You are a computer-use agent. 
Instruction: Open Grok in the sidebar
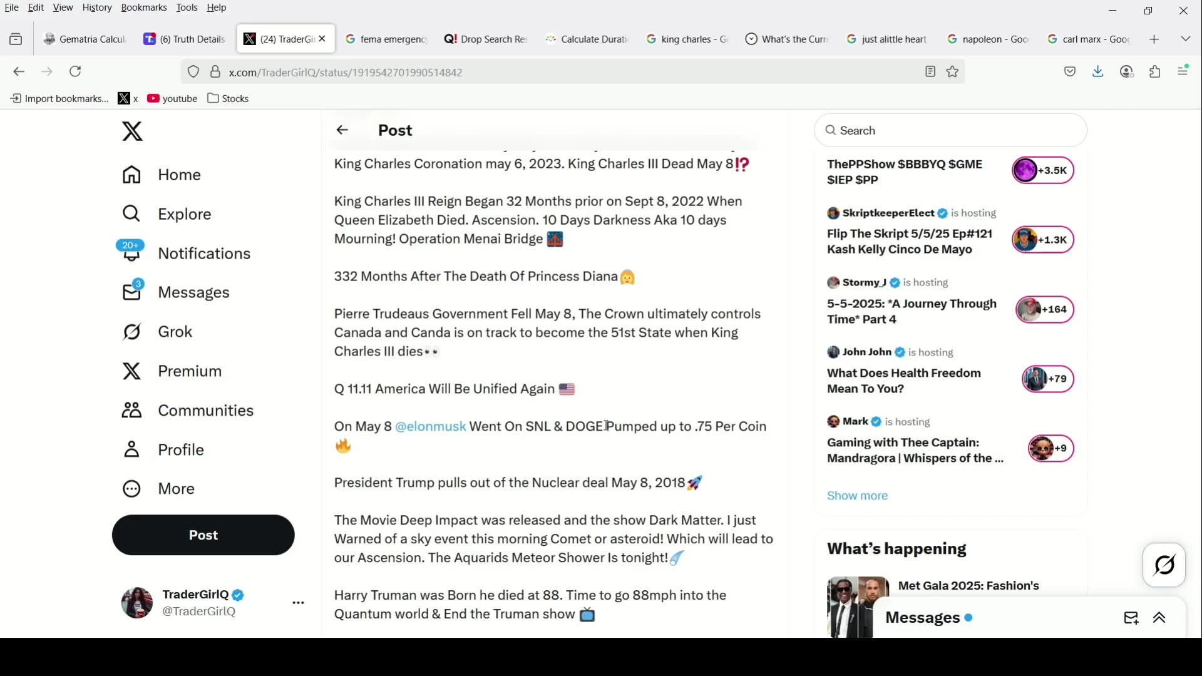(x=158, y=333)
